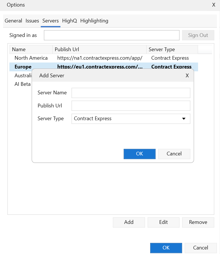Viewport: 220px width, 254px height.
Task: Close the Options window with X
Action: click(214, 5)
